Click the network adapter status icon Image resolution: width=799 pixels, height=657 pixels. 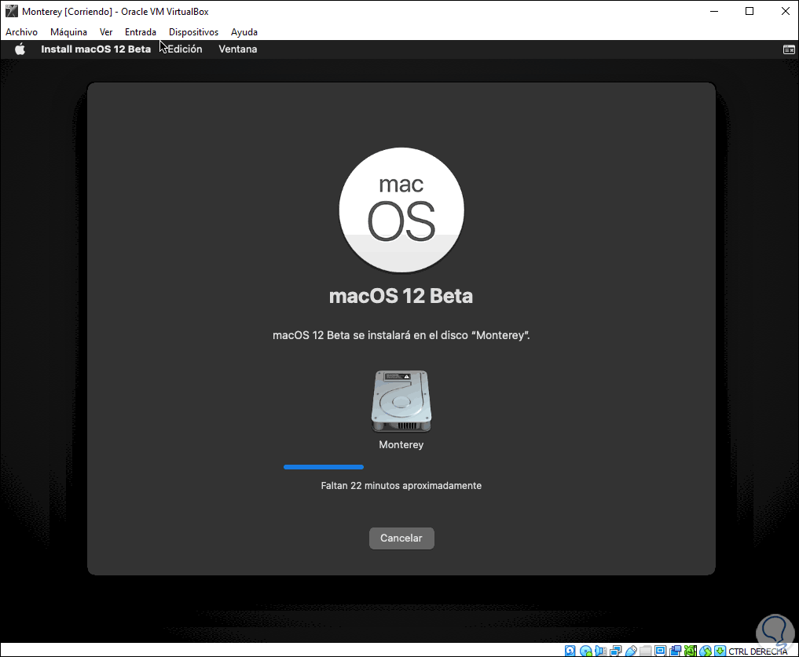616,651
